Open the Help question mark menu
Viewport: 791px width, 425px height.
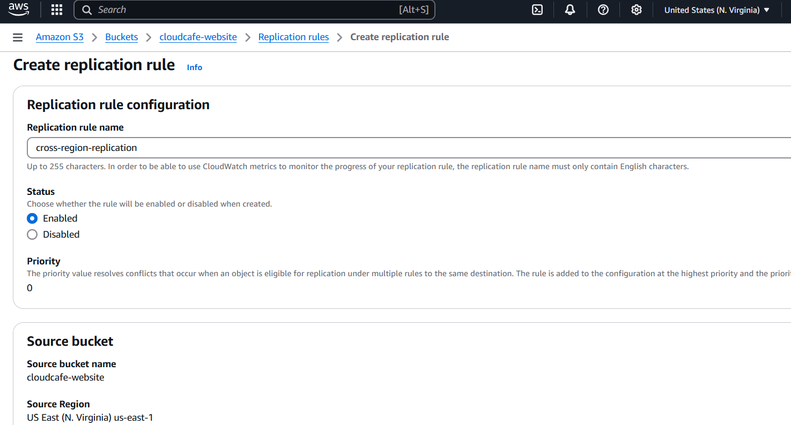(603, 10)
